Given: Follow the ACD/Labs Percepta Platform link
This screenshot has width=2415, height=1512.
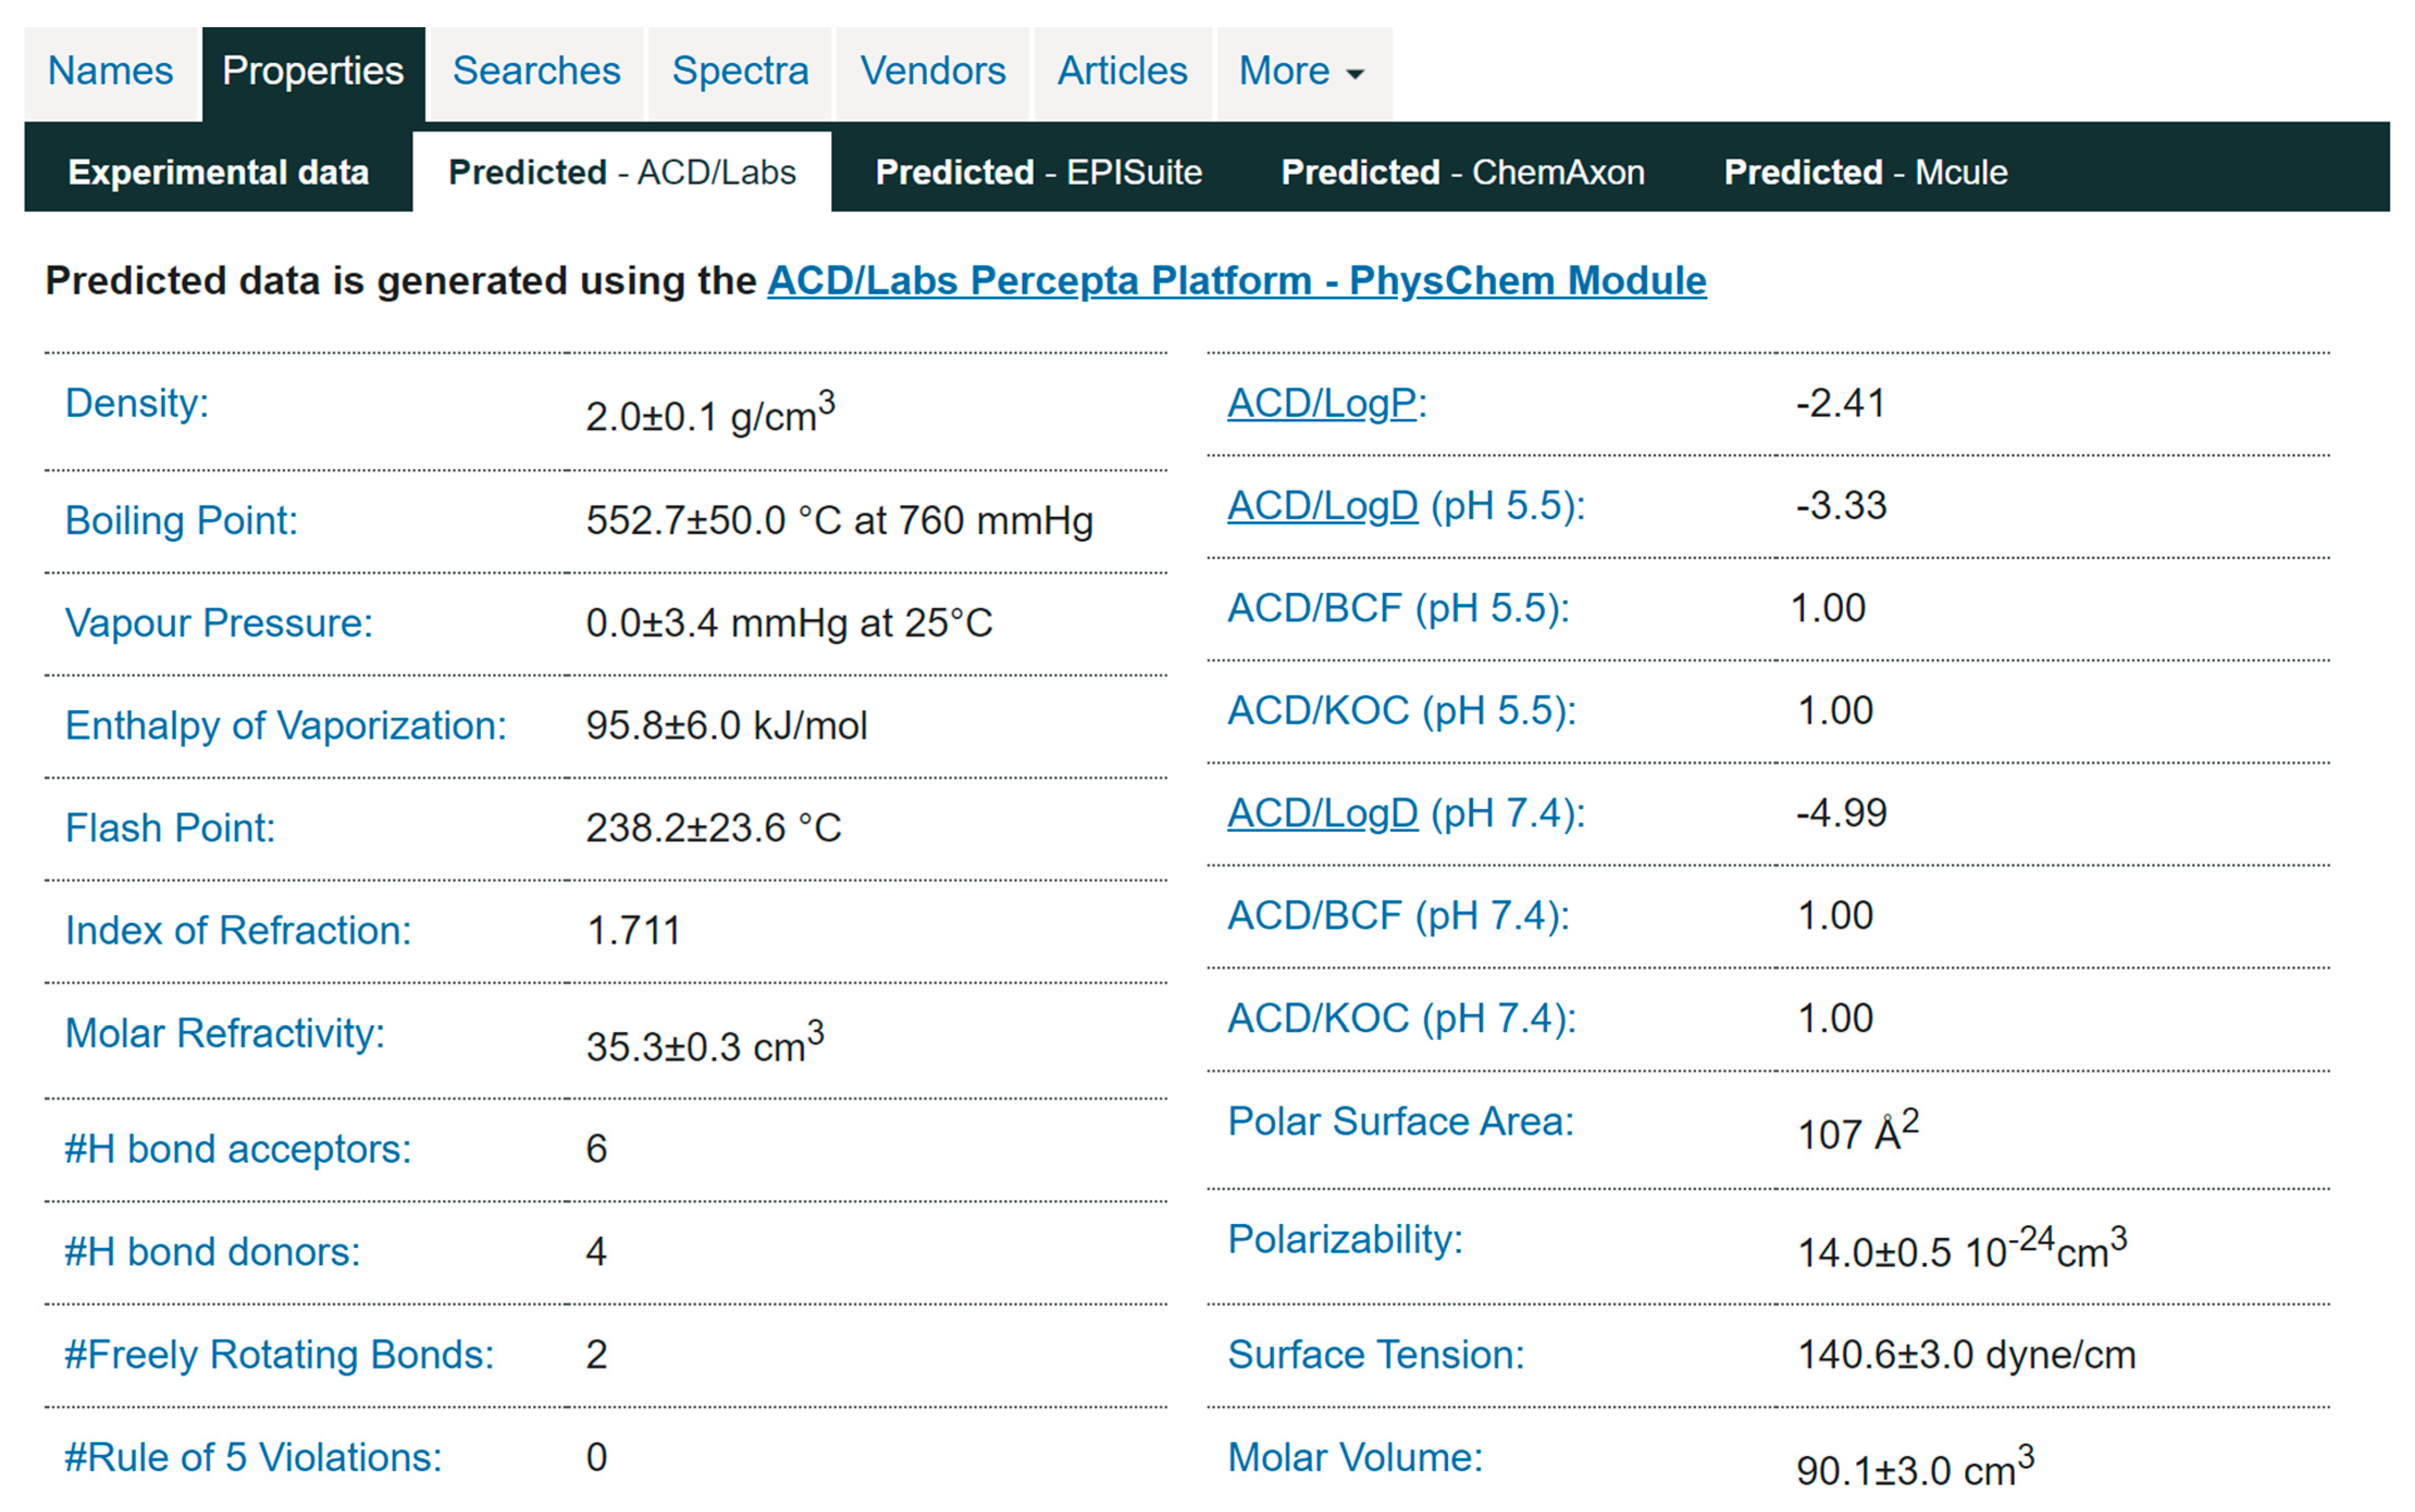Looking at the screenshot, I should 1237,281.
